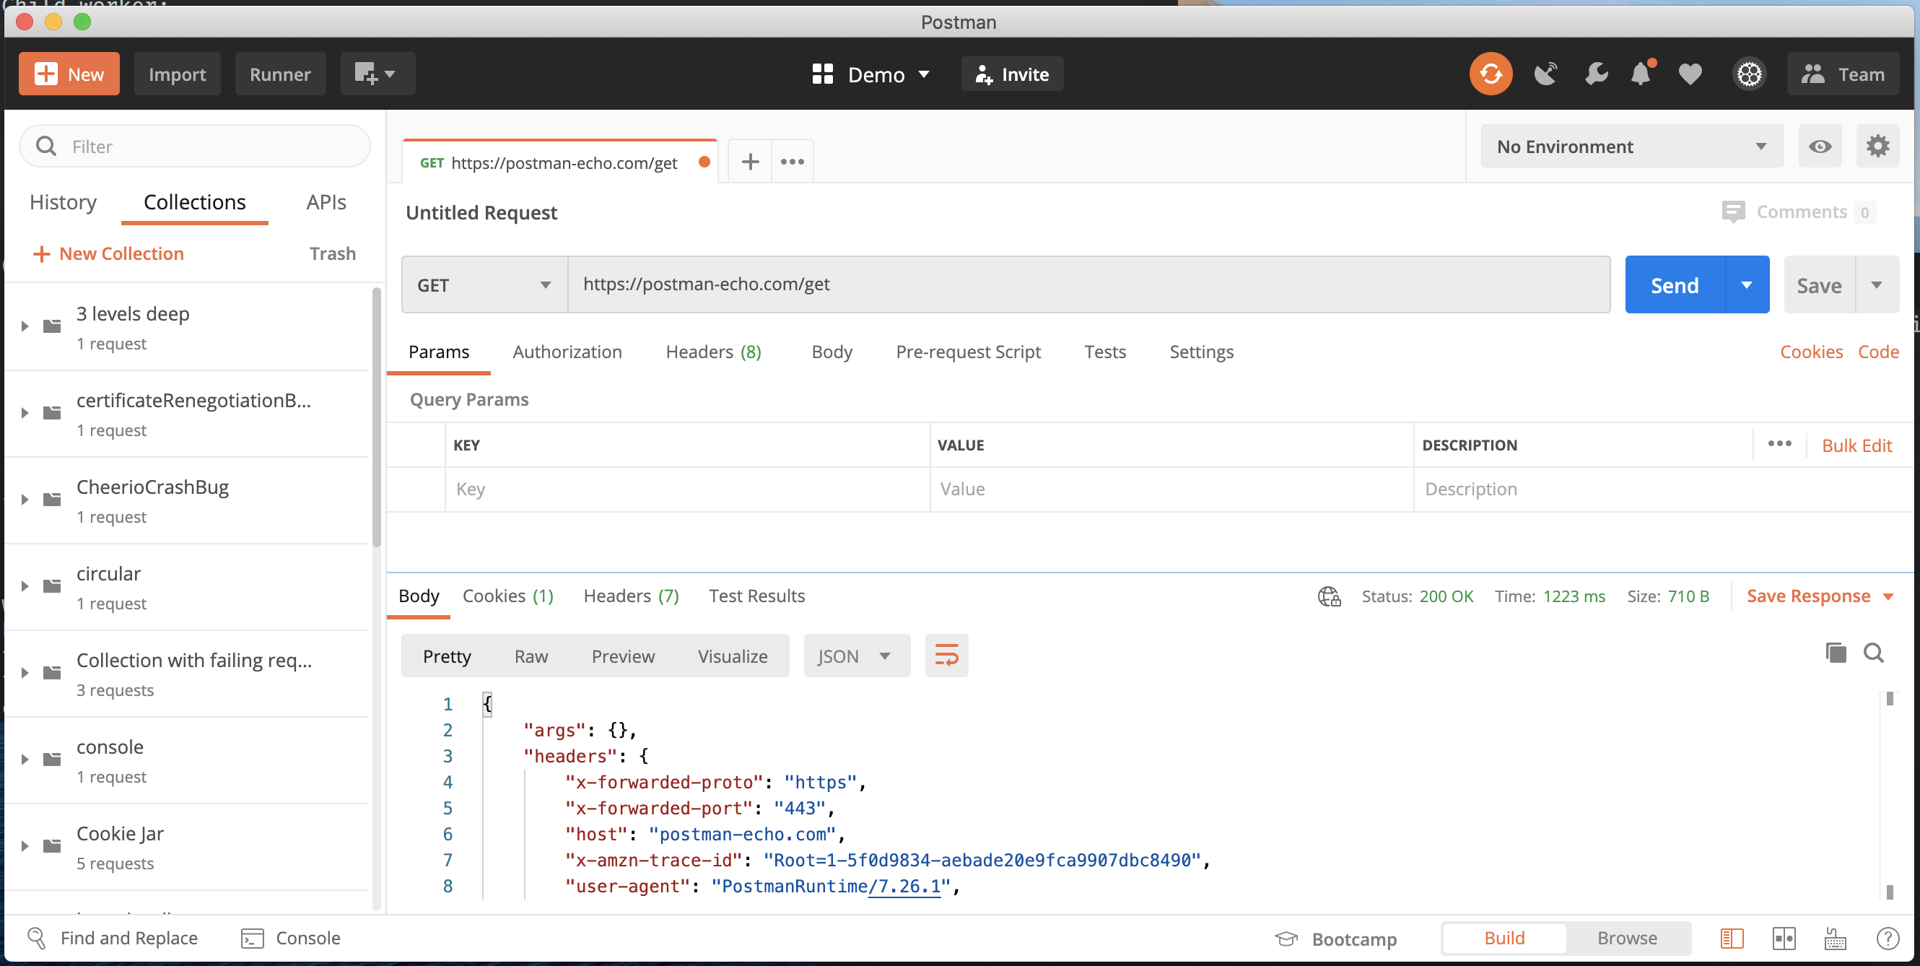The height and width of the screenshot is (966, 1920).
Task: Switch to the Authorization tab
Action: (567, 351)
